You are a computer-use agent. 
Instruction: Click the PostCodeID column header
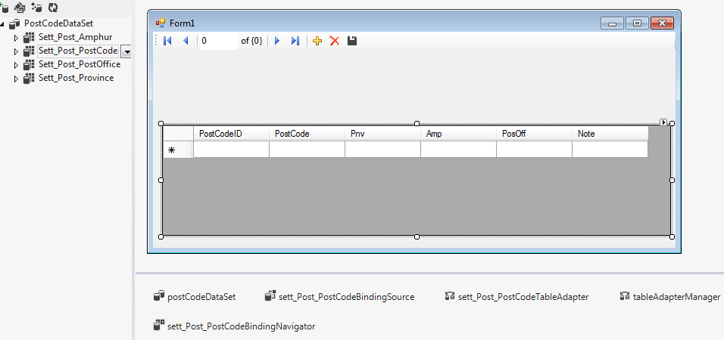point(231,134)
